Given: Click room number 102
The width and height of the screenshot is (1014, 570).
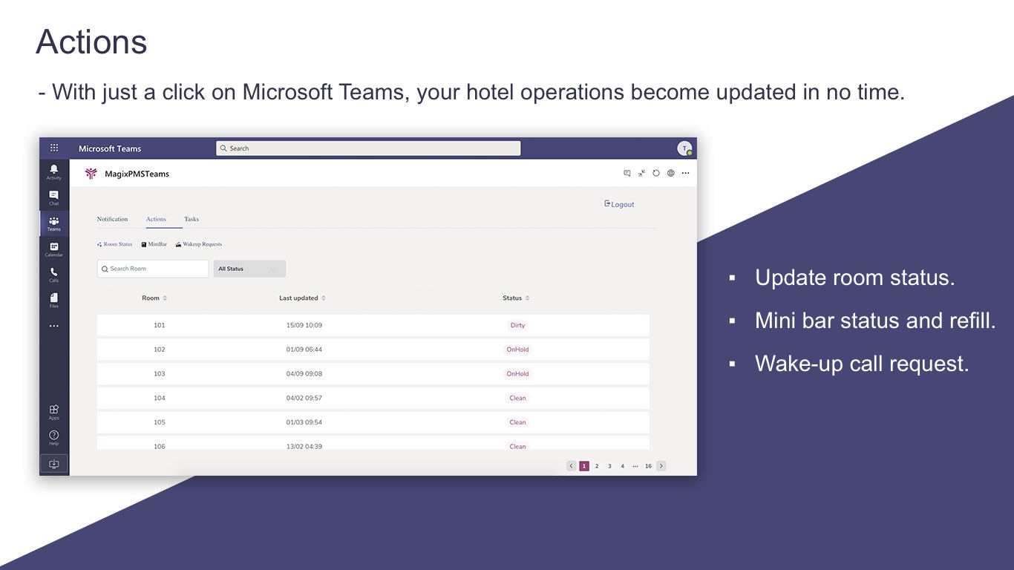Looking at the screenshot, I should click(x=160, y=350).
